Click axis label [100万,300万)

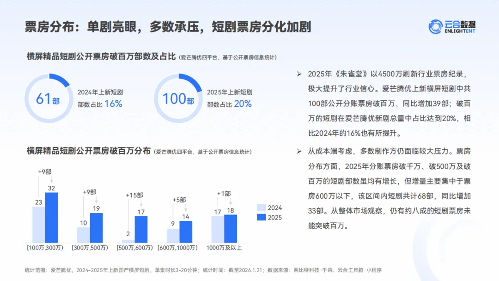point(45,248)
